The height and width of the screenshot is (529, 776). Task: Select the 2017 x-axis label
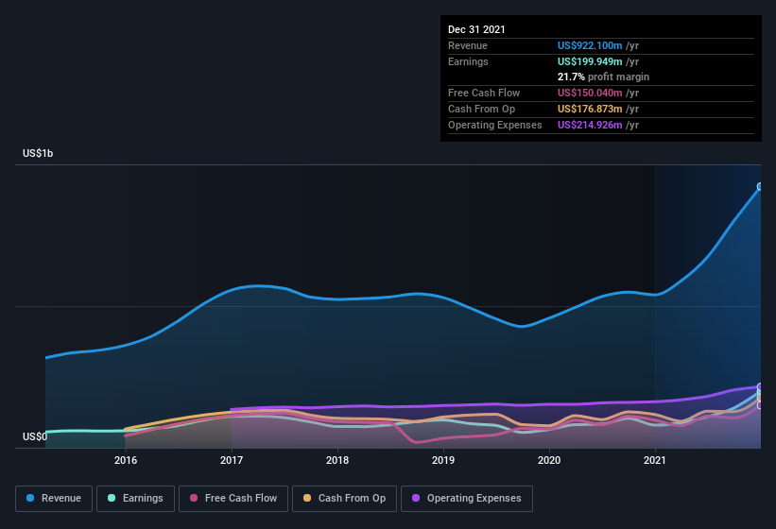point(232,460)
